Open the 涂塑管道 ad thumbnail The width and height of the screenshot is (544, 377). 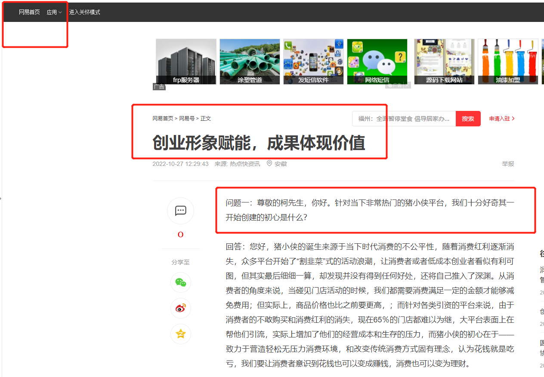[250, 61]
